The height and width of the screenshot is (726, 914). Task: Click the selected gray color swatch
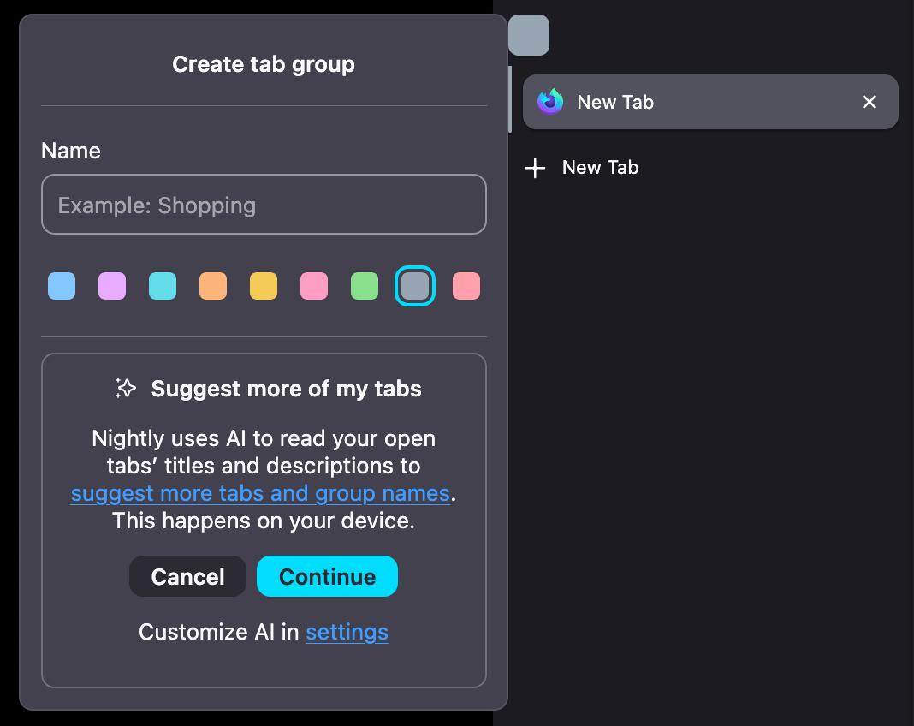[x=415, y=286]
